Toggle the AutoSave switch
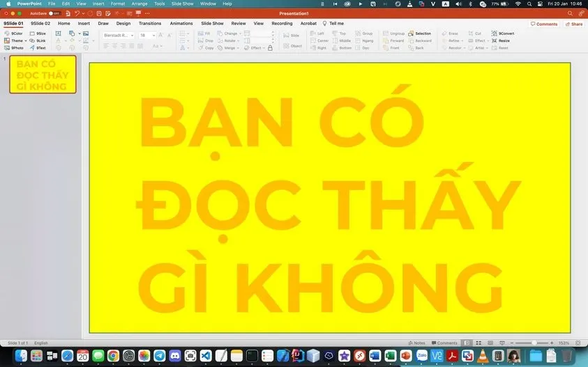Viewport: 588px width, 367px height. [x=53, y=13]
